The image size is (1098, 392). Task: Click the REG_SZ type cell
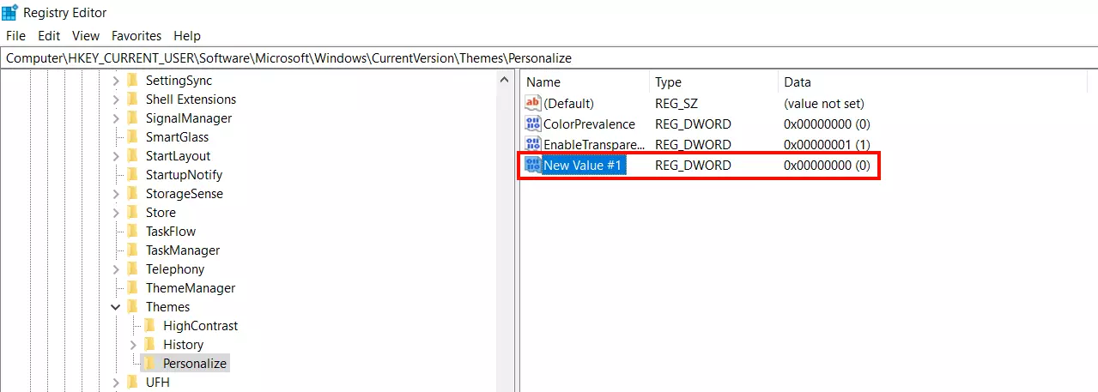(x=676, y=104)
